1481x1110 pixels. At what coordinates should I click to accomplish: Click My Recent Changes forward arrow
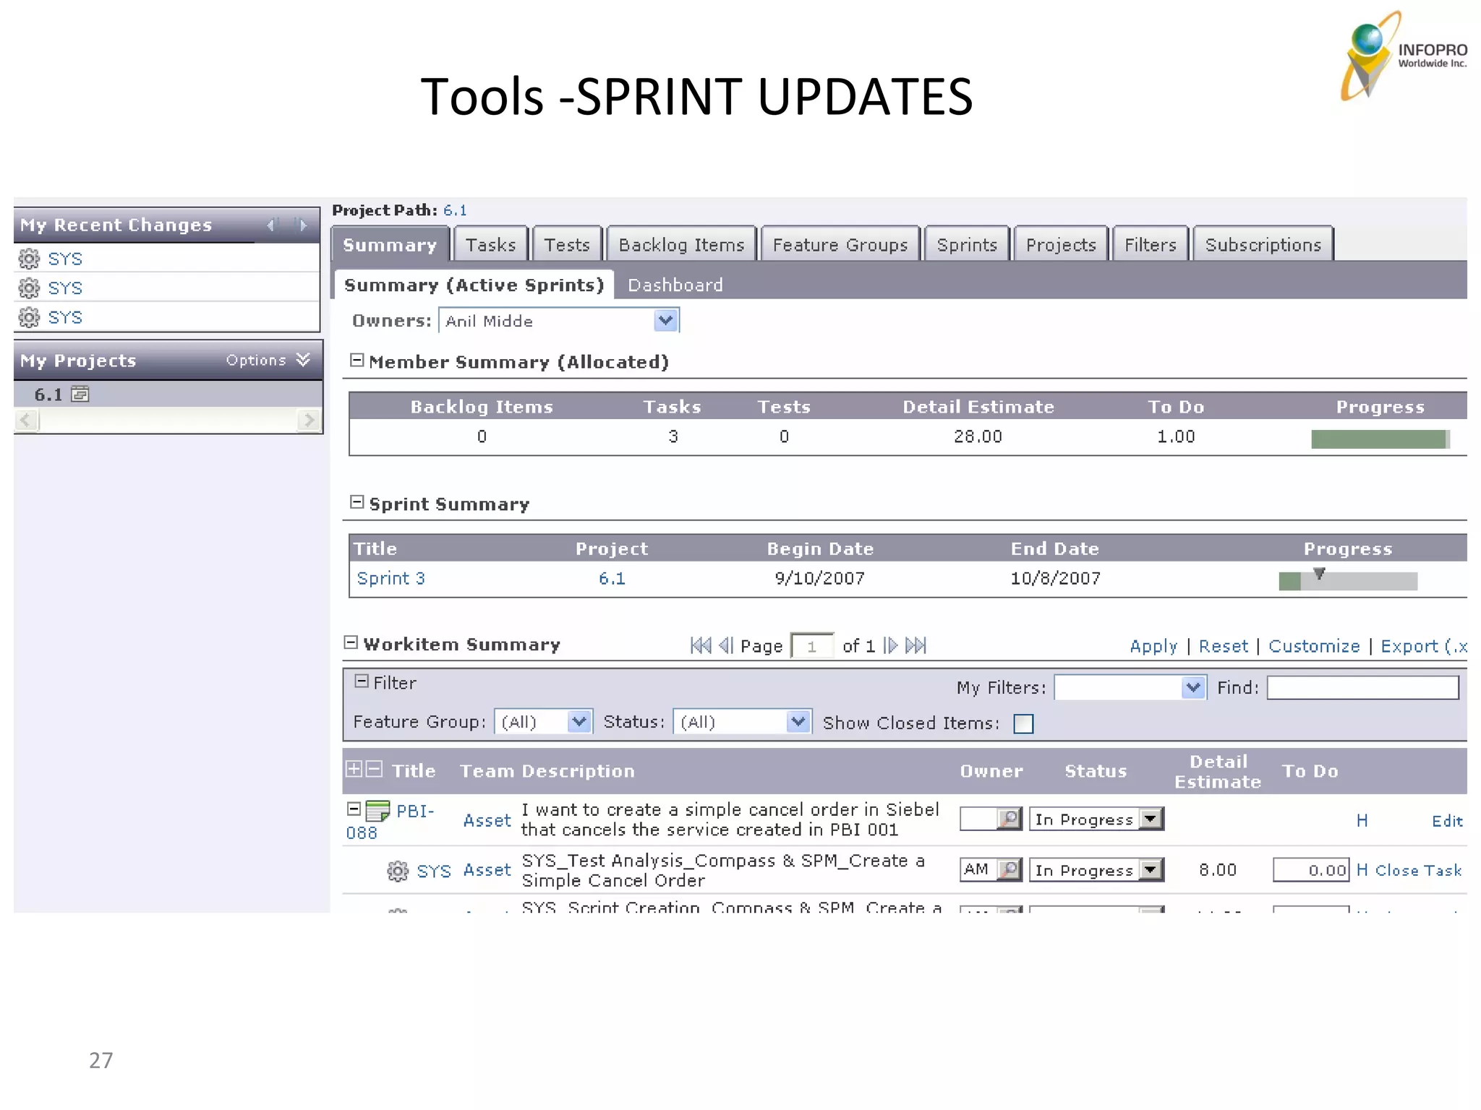point(303,225)
